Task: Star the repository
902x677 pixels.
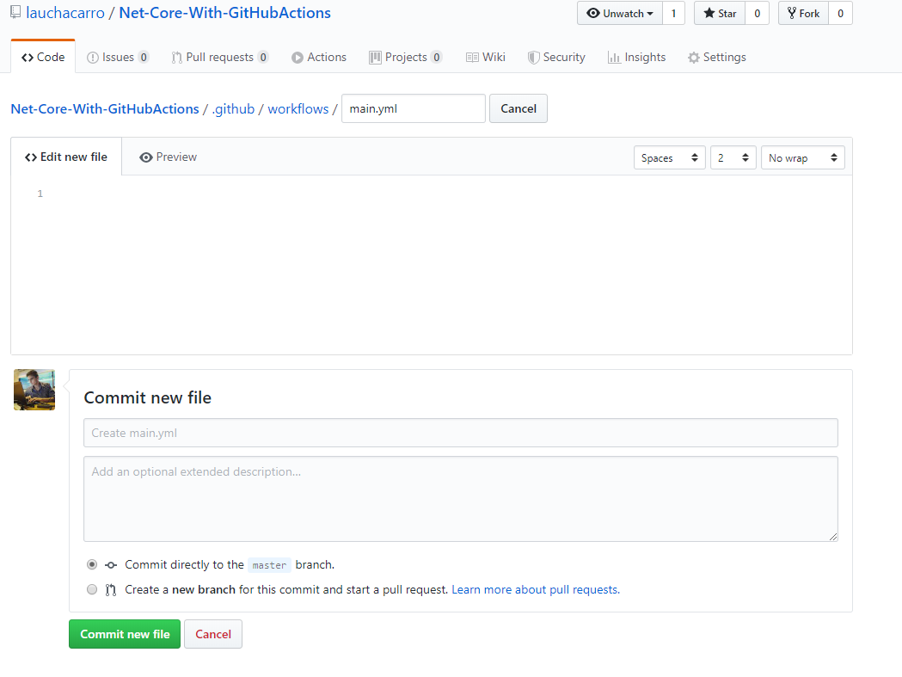Action: (x=720, y=13)
